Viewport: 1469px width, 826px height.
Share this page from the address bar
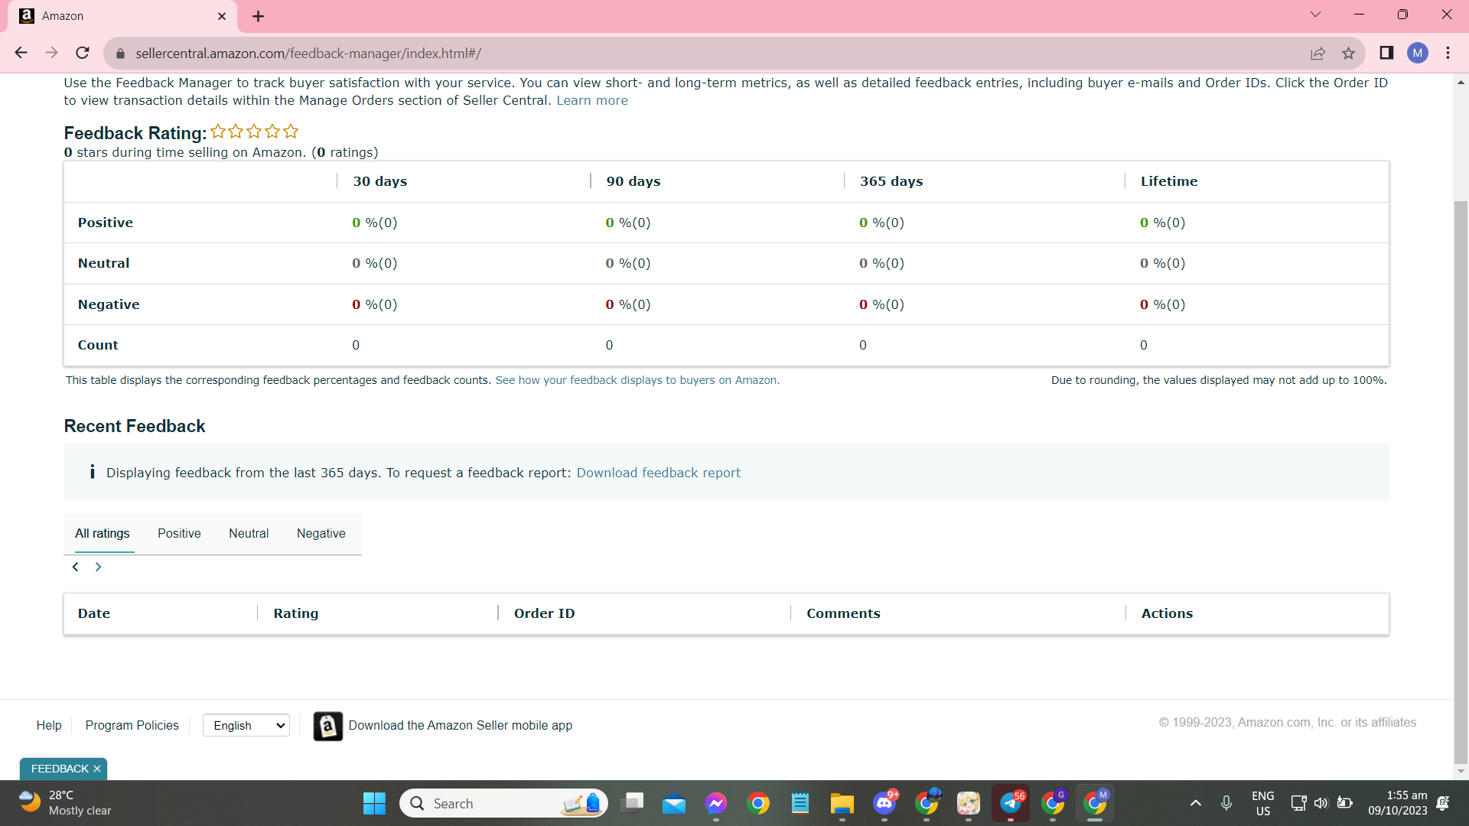(x=1318, y=54)
